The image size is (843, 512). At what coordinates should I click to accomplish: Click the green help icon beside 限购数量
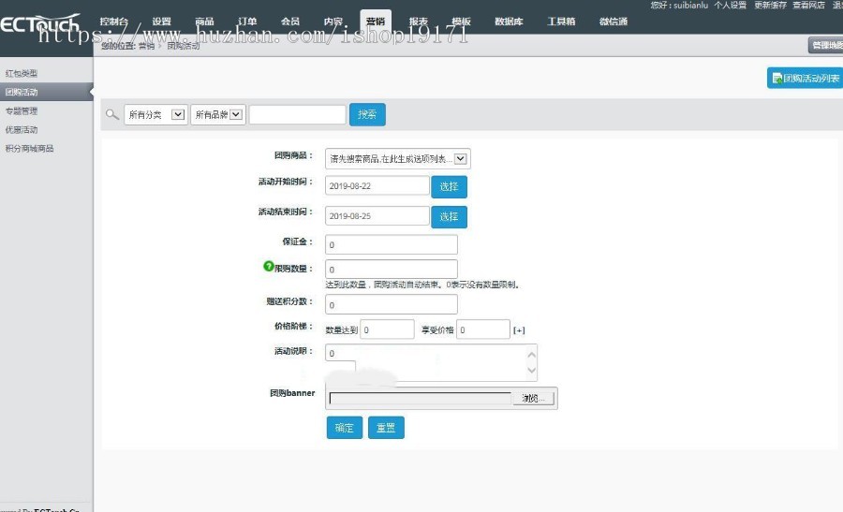click(x=268, y=266)
